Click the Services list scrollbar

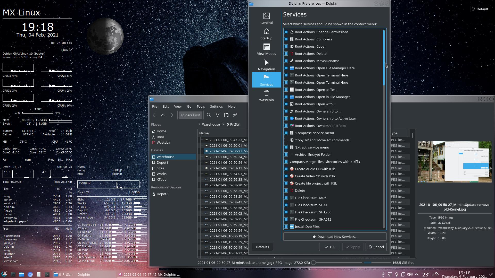pos(384,58)
